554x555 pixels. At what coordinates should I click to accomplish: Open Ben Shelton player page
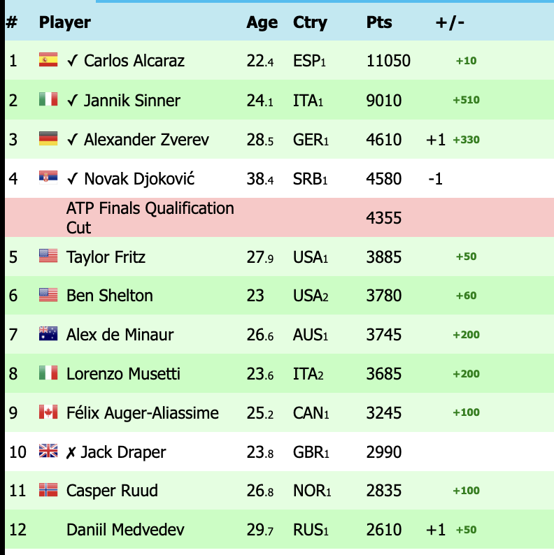pos(110,296)
